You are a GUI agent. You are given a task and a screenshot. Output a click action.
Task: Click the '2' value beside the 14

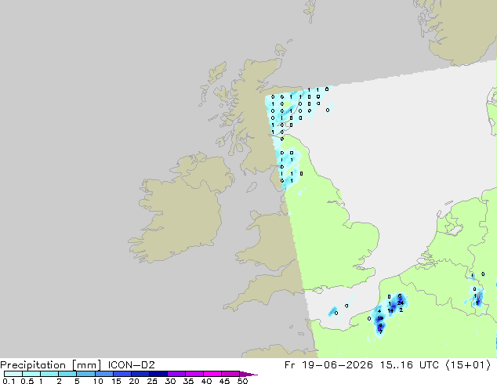point(401,310)
